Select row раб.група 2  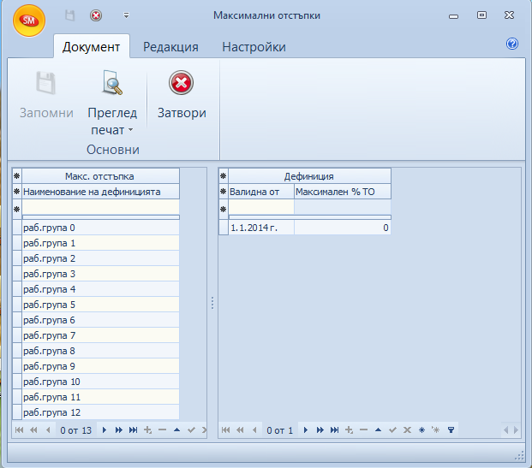[x=101, y=258]
